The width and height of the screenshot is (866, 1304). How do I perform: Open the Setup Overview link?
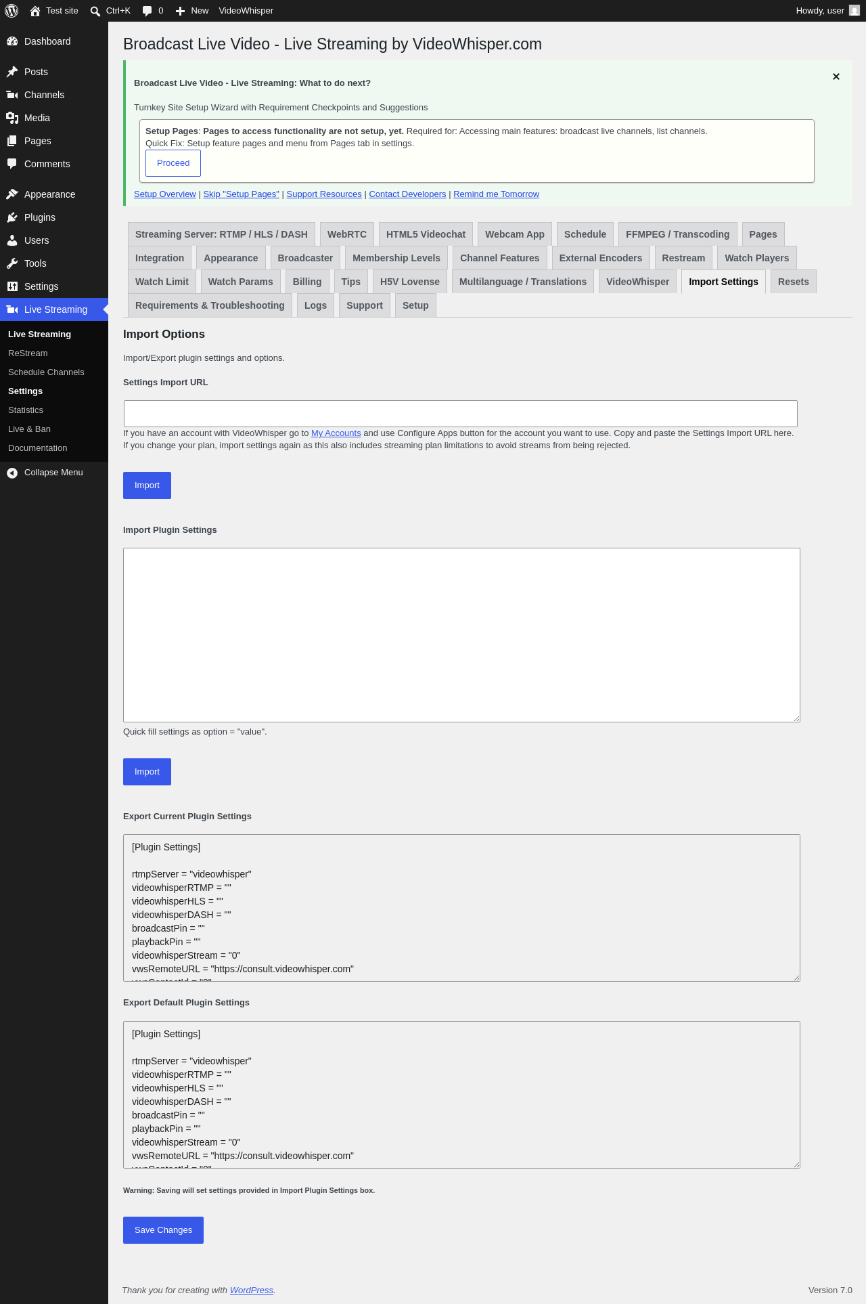(x=165, y=194)
